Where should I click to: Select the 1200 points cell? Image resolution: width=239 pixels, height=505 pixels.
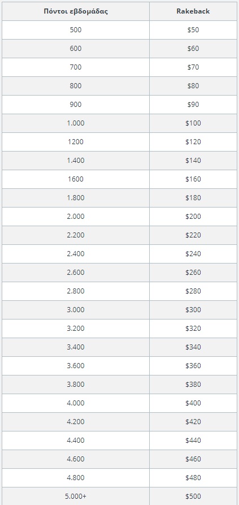tap(76, 142)
